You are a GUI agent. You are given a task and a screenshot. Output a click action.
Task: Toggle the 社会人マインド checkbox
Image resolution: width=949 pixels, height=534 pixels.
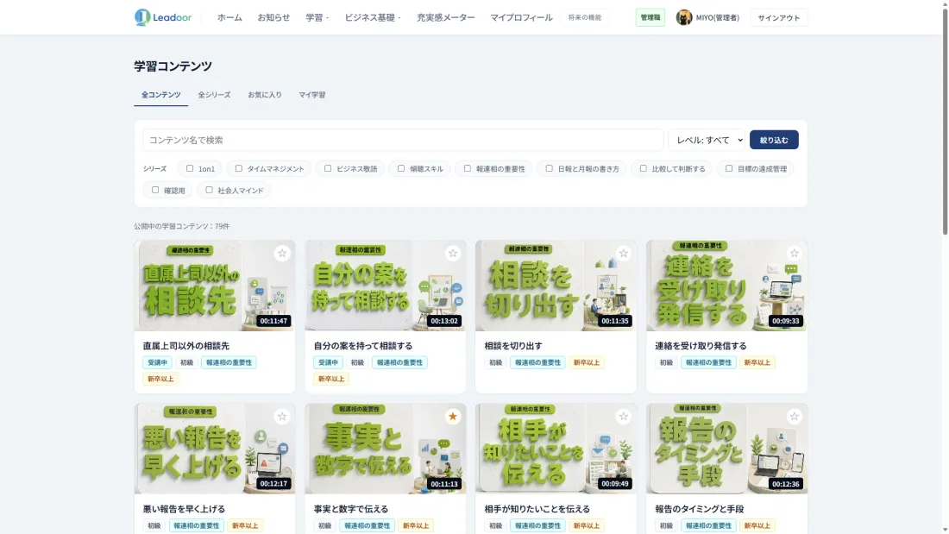tap(209, 190)
